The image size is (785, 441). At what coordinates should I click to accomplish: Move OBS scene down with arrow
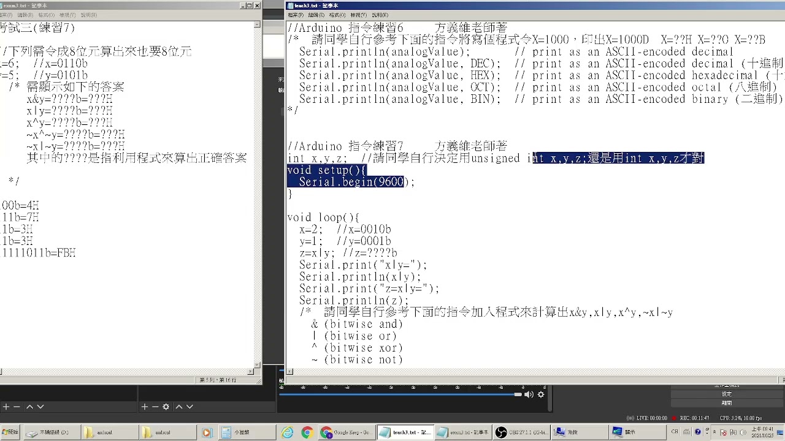[40, 407]
